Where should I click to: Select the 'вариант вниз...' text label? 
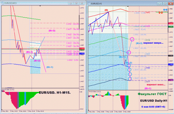click(156, 85)
